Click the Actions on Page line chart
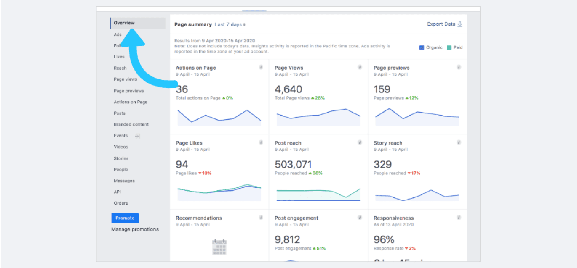Screen dimensions: 577x268 click(x=219, y=117)
